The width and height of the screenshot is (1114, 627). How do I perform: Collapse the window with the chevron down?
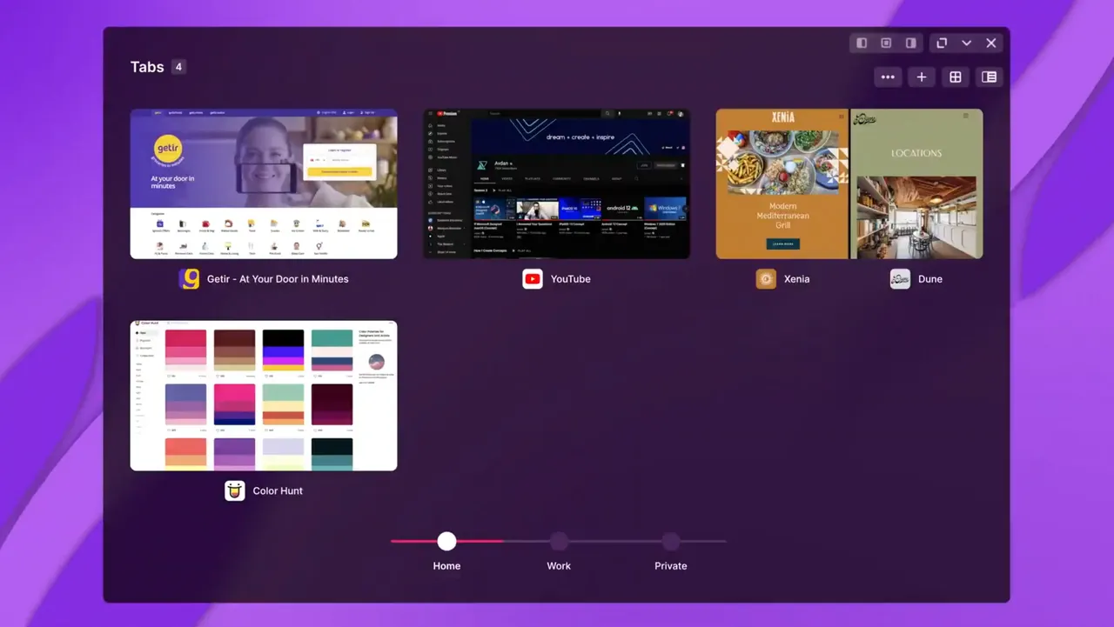pyautogui.click(x=966, y=43)
